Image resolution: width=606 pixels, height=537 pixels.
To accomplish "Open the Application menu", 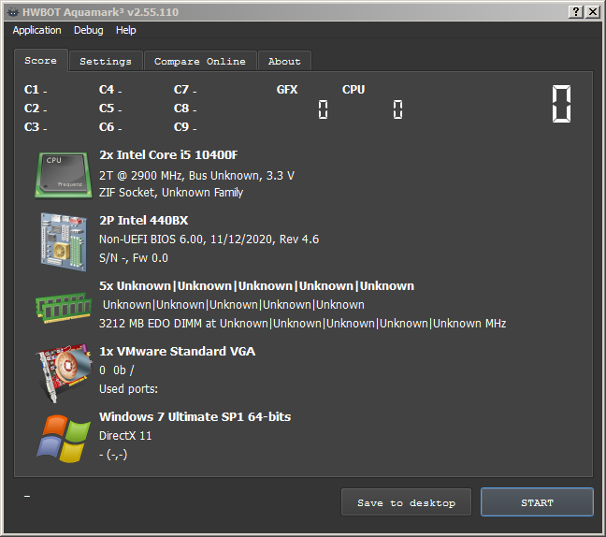I will [x=36, y=30].
